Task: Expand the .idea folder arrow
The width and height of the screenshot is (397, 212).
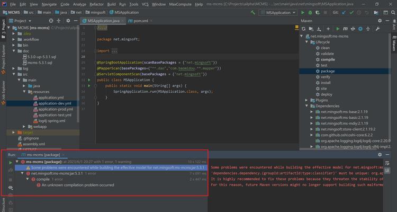Action: pyautogui.click(x=14, y=34)
